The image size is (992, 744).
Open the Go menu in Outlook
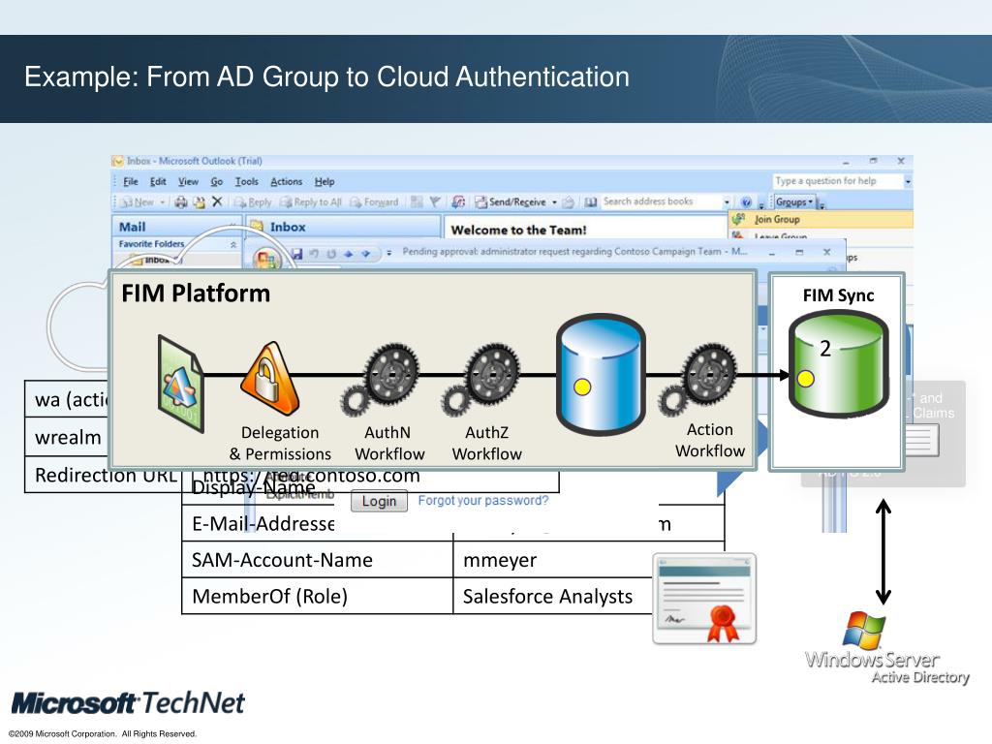[x=216, y=181]
